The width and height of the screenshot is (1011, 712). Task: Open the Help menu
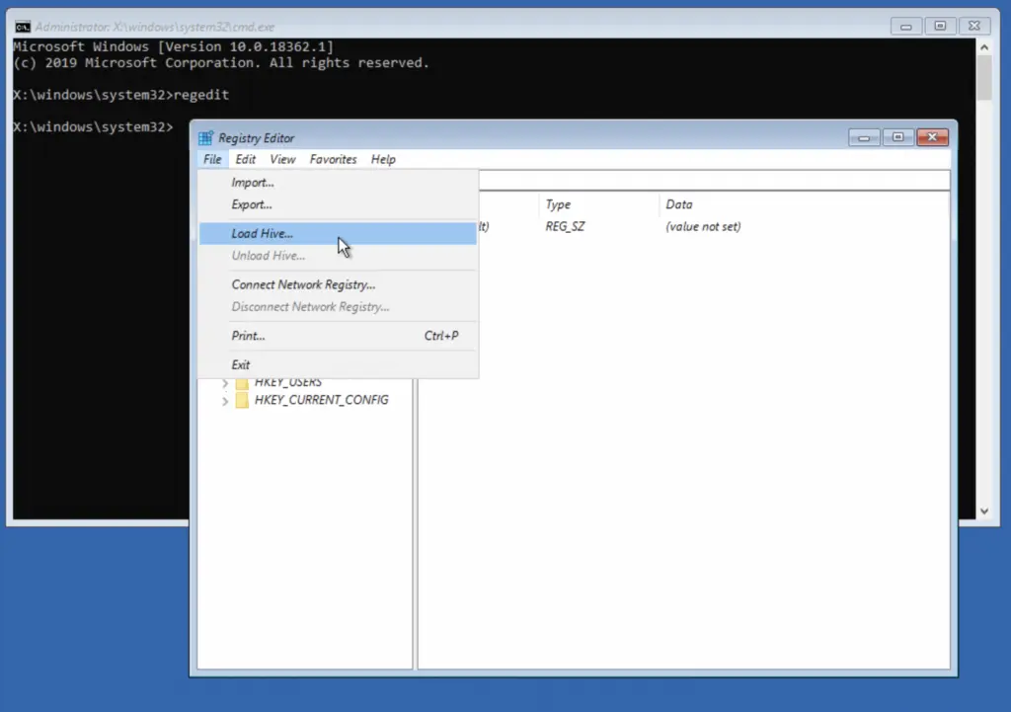383,159
